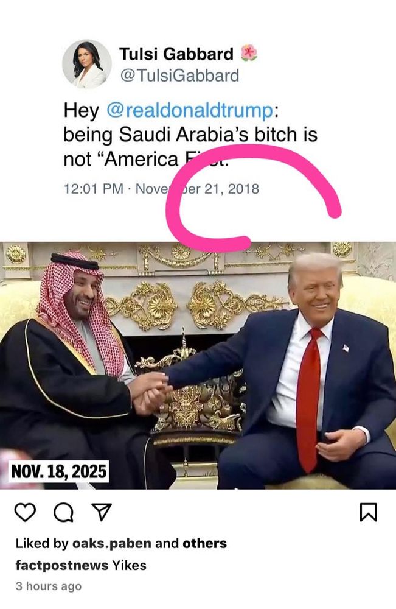The width and height of the screenshot is (396, 609).
Task: Click the 3 hours ago timestamp
Action: [x=49, y=586]
